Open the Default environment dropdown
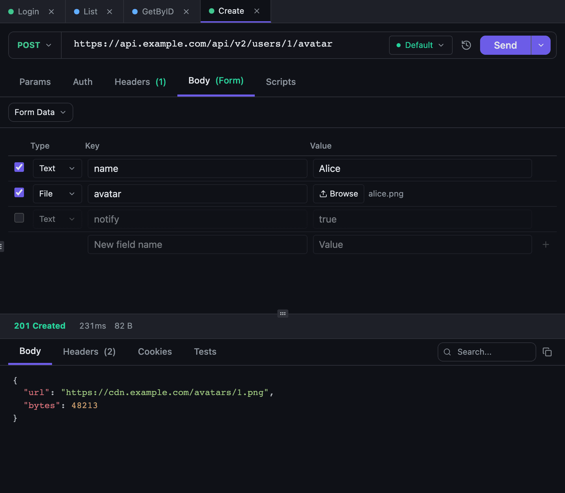Image resolution: width=565 pixels, height=493 pixels. [x=420, y=45]
